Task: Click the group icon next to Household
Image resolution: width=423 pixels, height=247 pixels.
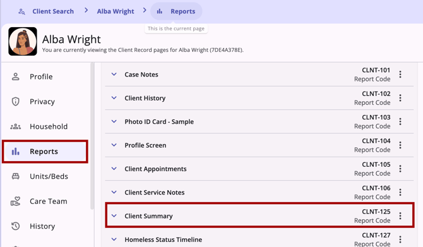Action: pos(16,126)
